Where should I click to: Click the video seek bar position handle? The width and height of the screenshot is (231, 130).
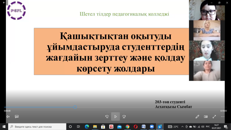75,107
